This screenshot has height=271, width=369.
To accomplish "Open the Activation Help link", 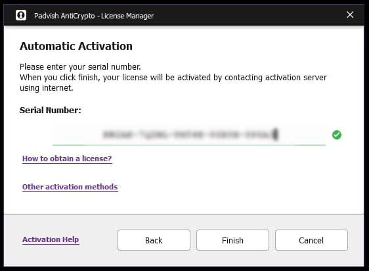I will pos(51,239).
